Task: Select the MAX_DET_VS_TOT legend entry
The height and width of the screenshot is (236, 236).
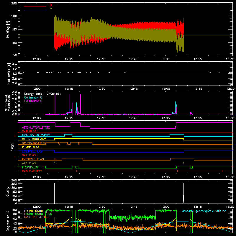Action: 36,217
